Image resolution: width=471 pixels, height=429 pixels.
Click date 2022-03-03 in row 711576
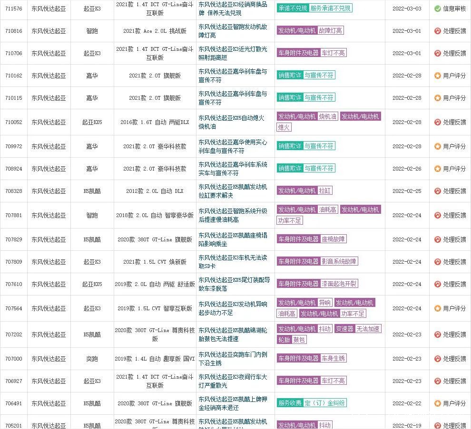pos(407,9)
